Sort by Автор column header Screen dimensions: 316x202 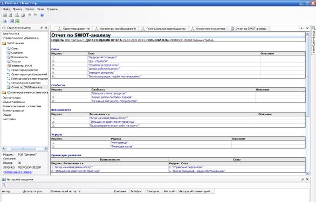pyautogui.click(x=11, y=191)
